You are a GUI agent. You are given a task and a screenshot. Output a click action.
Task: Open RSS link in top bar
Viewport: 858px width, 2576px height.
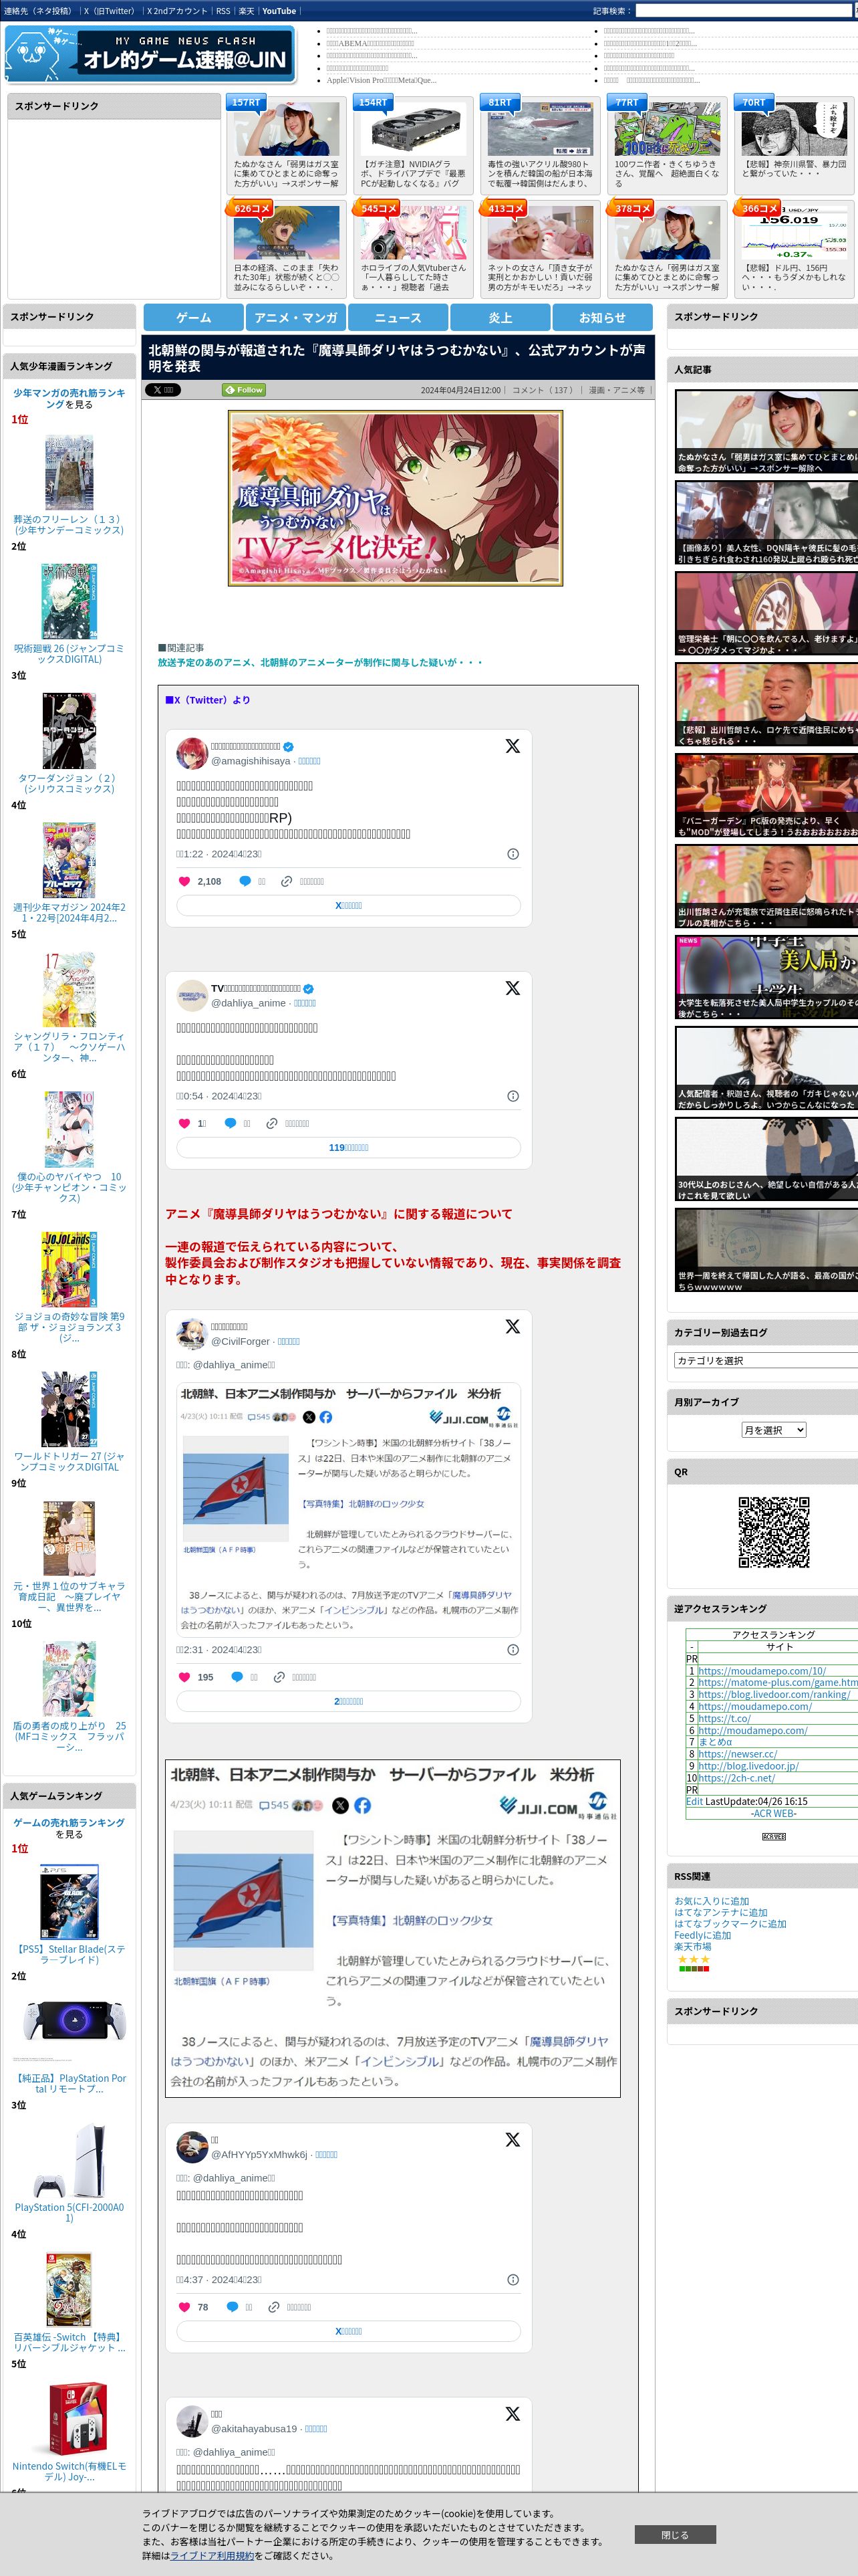tap(223, 11)
